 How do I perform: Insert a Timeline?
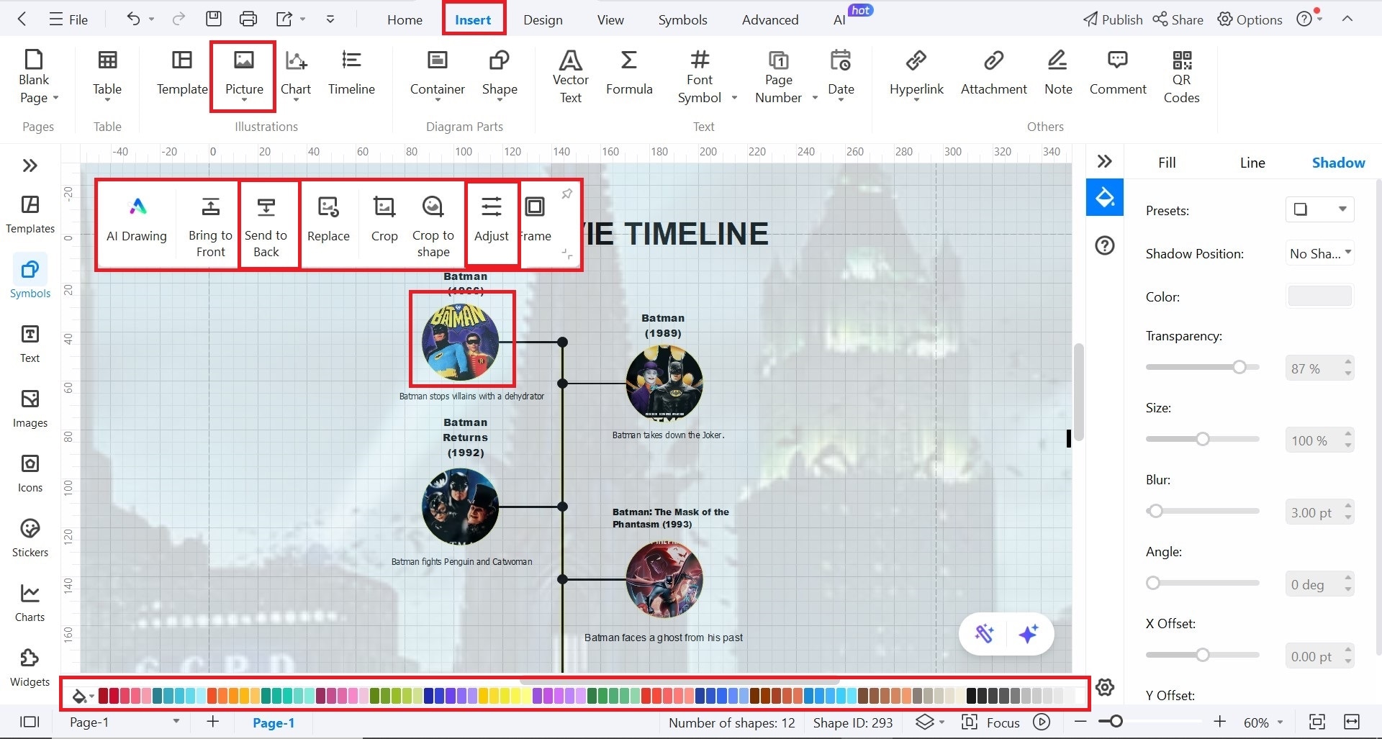[x=351, y=73]
